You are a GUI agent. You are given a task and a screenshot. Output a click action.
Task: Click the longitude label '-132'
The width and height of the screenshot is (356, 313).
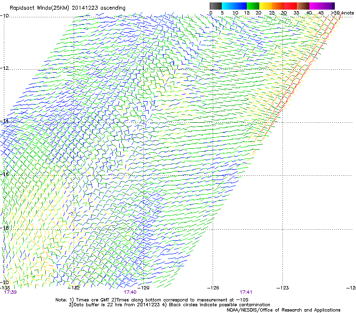pyautogui.click(x=74, y=288)
